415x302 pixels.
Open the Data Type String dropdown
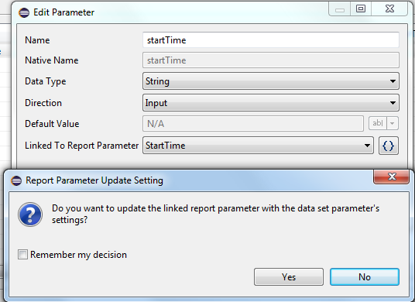[x=271, y=81]
